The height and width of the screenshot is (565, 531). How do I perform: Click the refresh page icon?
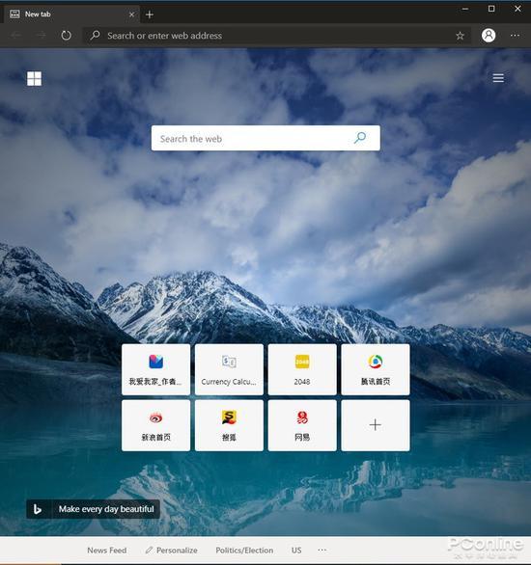coord(67,36)
